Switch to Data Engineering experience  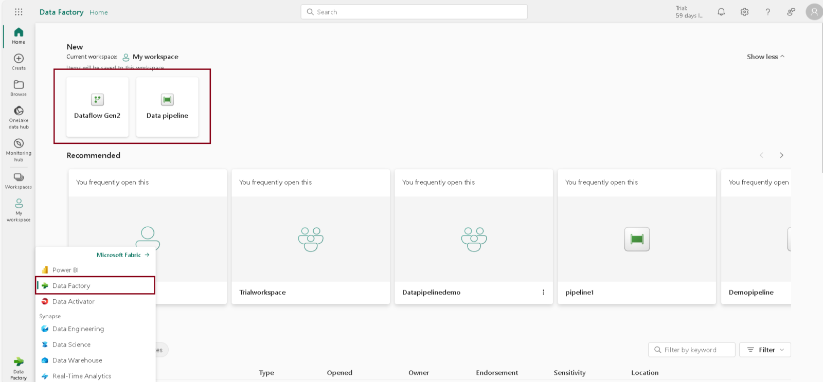point(95,329)
